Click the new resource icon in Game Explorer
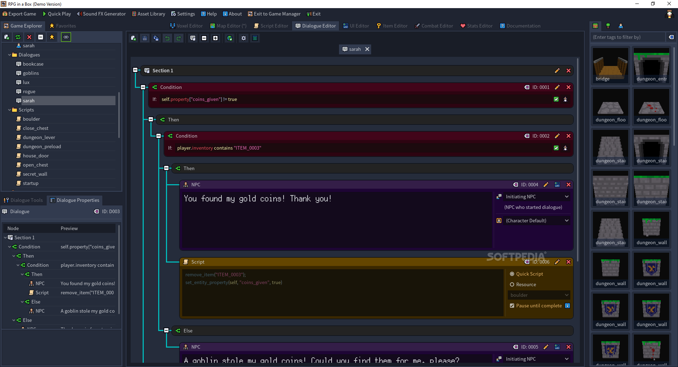Viewport: 678px width, 367px height. (7, 37)
